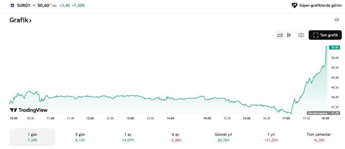Click the Önceki kapanış price label
Viewport: 345px width, 149px height.
318,113
